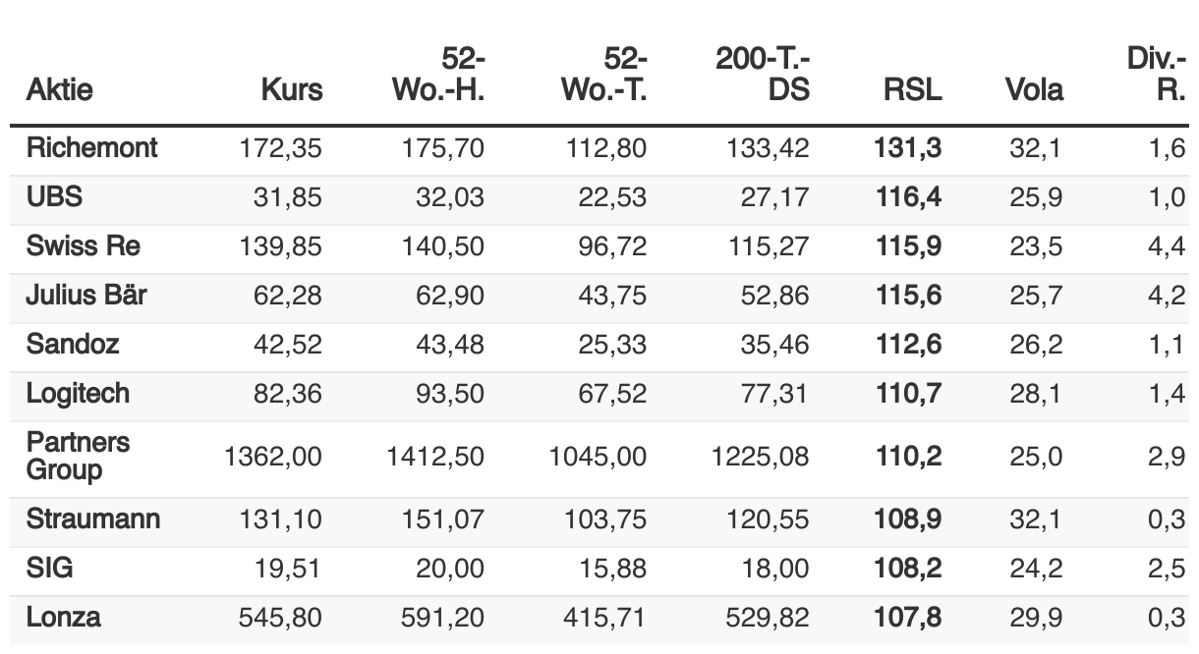
Task: Click the 52-Wo.-T. column header
Action: click(603, 76)
